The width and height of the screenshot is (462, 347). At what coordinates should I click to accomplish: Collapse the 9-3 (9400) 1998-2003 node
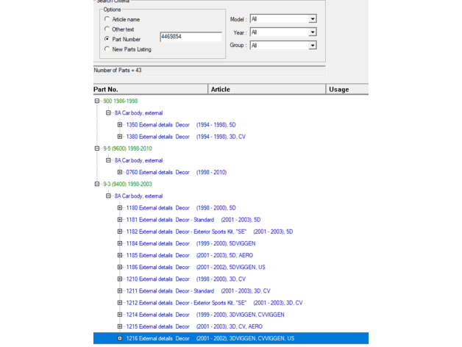[96, 185]
